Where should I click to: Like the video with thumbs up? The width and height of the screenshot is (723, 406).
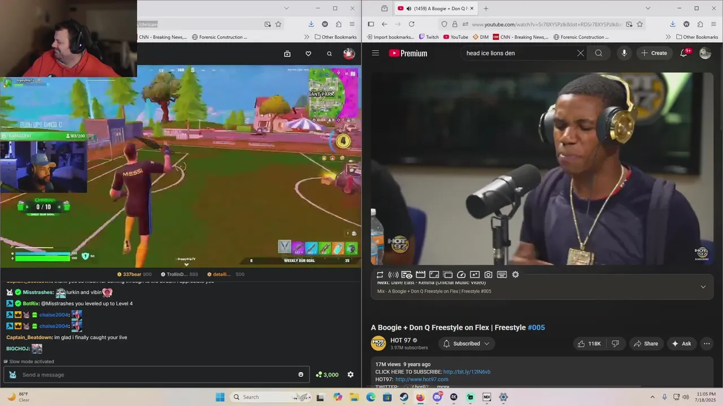click(x=589, y=343)
